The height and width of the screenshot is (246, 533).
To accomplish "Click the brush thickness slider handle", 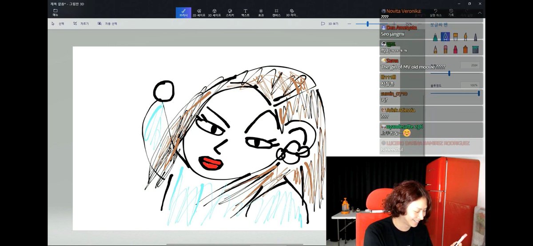I will (x=449, y=73).
